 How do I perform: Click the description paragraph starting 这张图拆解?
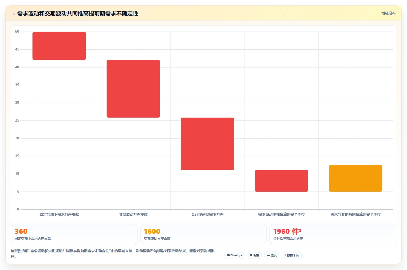coord(112,254)
